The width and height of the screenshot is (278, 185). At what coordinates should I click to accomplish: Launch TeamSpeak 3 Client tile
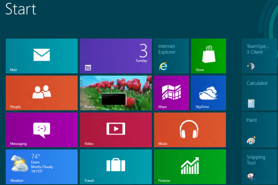click(x=259, y=56)
